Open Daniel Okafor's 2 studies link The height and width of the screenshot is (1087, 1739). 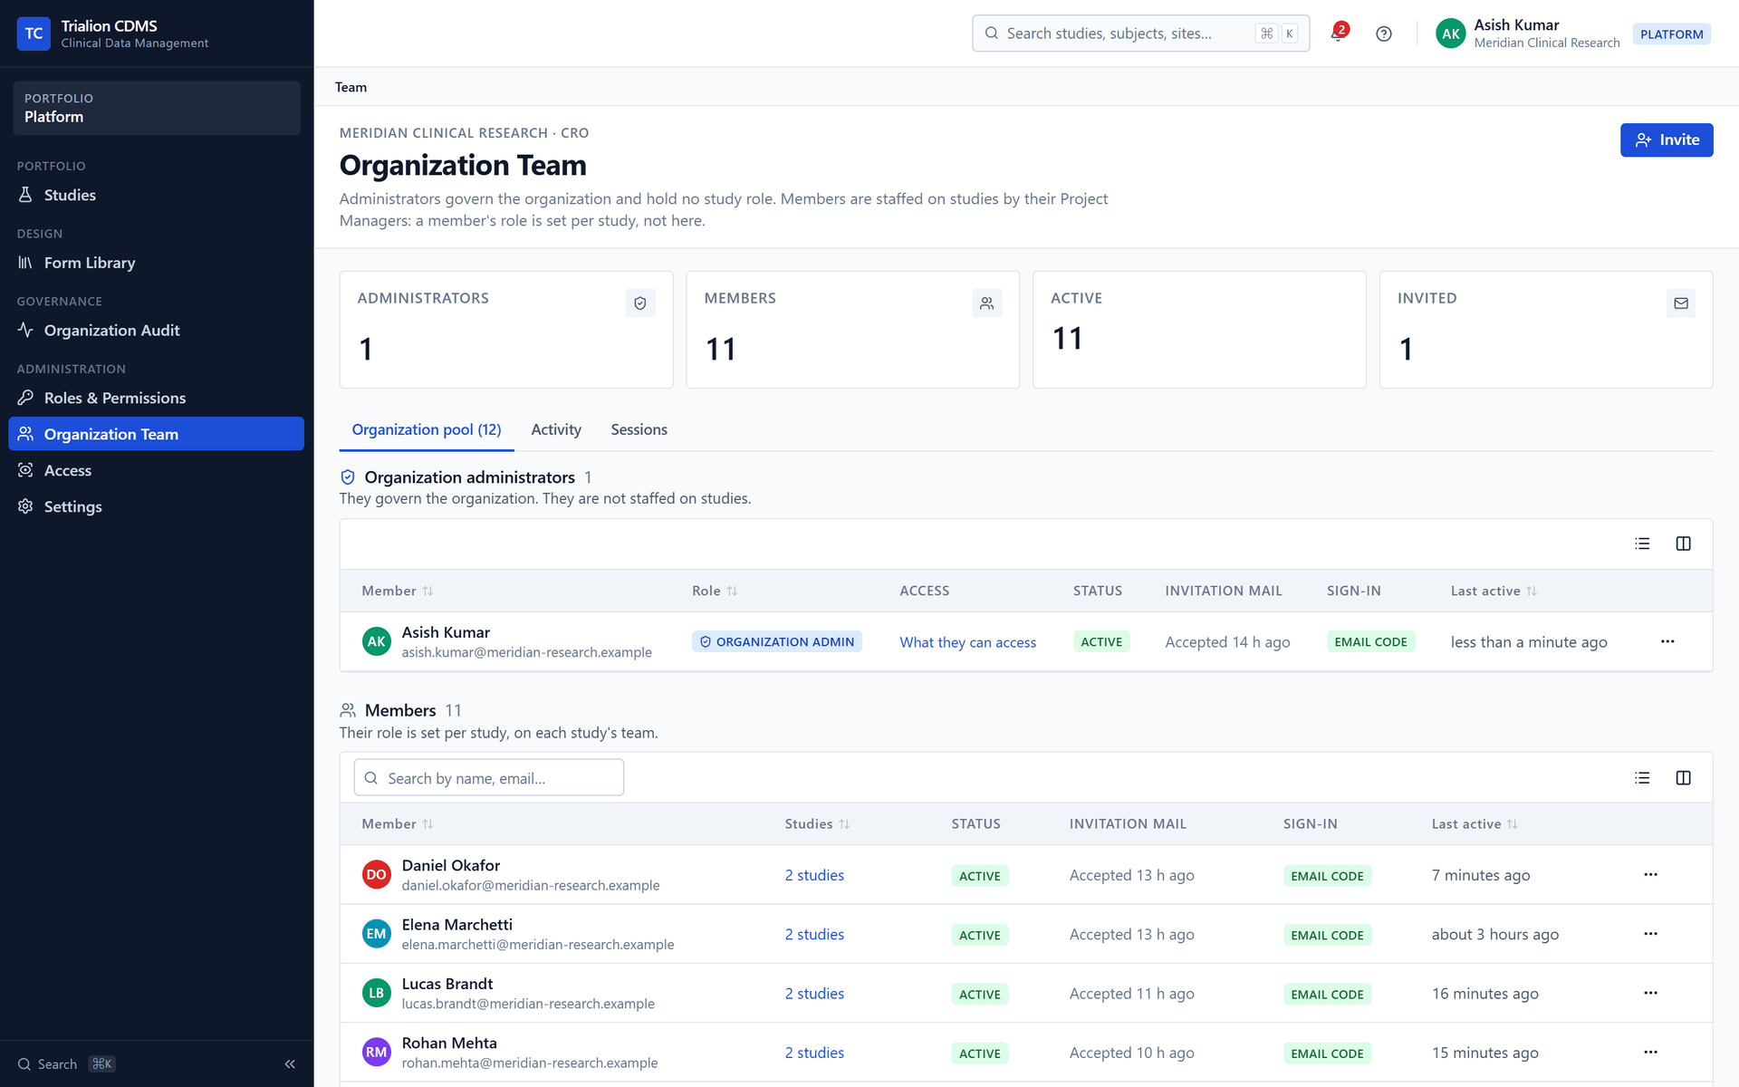[814, 875]
